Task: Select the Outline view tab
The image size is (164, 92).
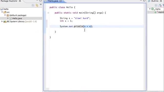Action: point(155,1)
